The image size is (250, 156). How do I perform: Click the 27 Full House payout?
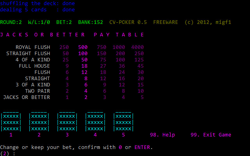coord(103,66)
